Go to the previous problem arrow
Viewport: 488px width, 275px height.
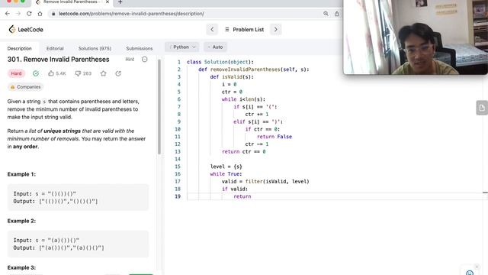[212, 29]
